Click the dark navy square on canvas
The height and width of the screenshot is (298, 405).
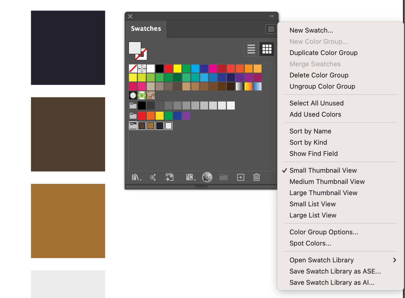coord(68,48)
